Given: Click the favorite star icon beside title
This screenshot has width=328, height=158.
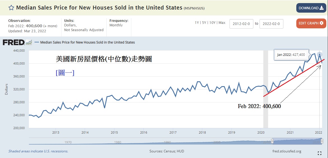Looking at the screenshot, I should [x=11, y=8].
